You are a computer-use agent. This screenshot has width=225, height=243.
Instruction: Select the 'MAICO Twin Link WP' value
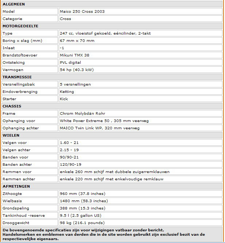pos(81,128)
